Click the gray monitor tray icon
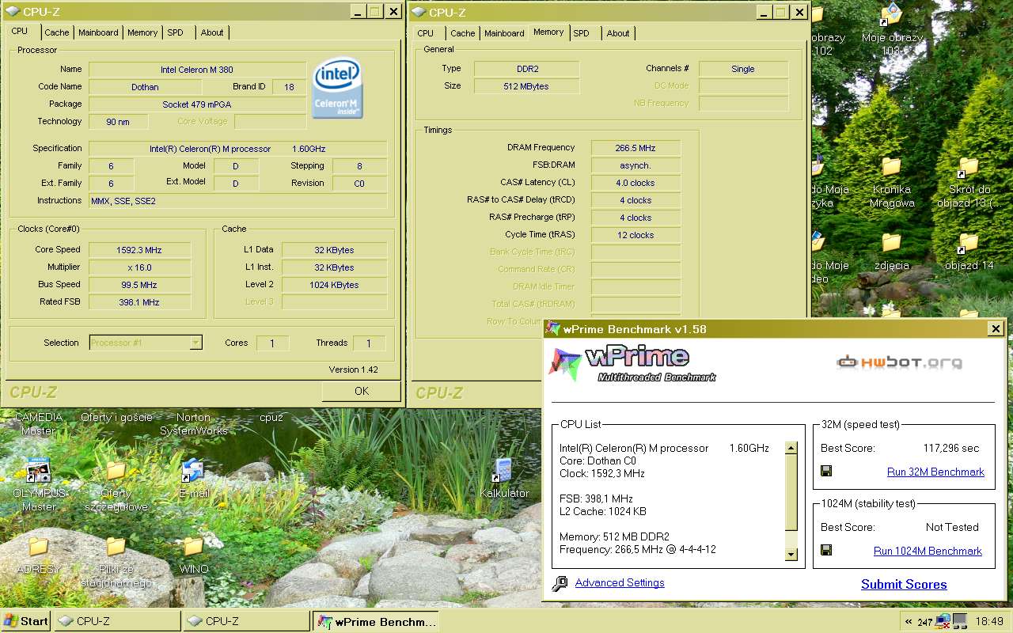Screen dimensions: 1013x633 [960, 621]
